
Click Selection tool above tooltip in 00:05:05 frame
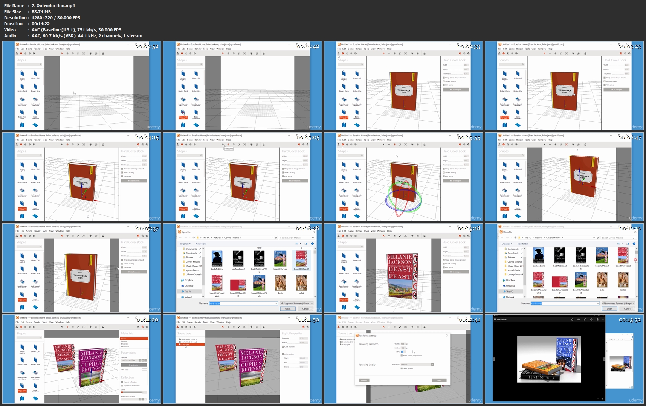coord(223,145)
